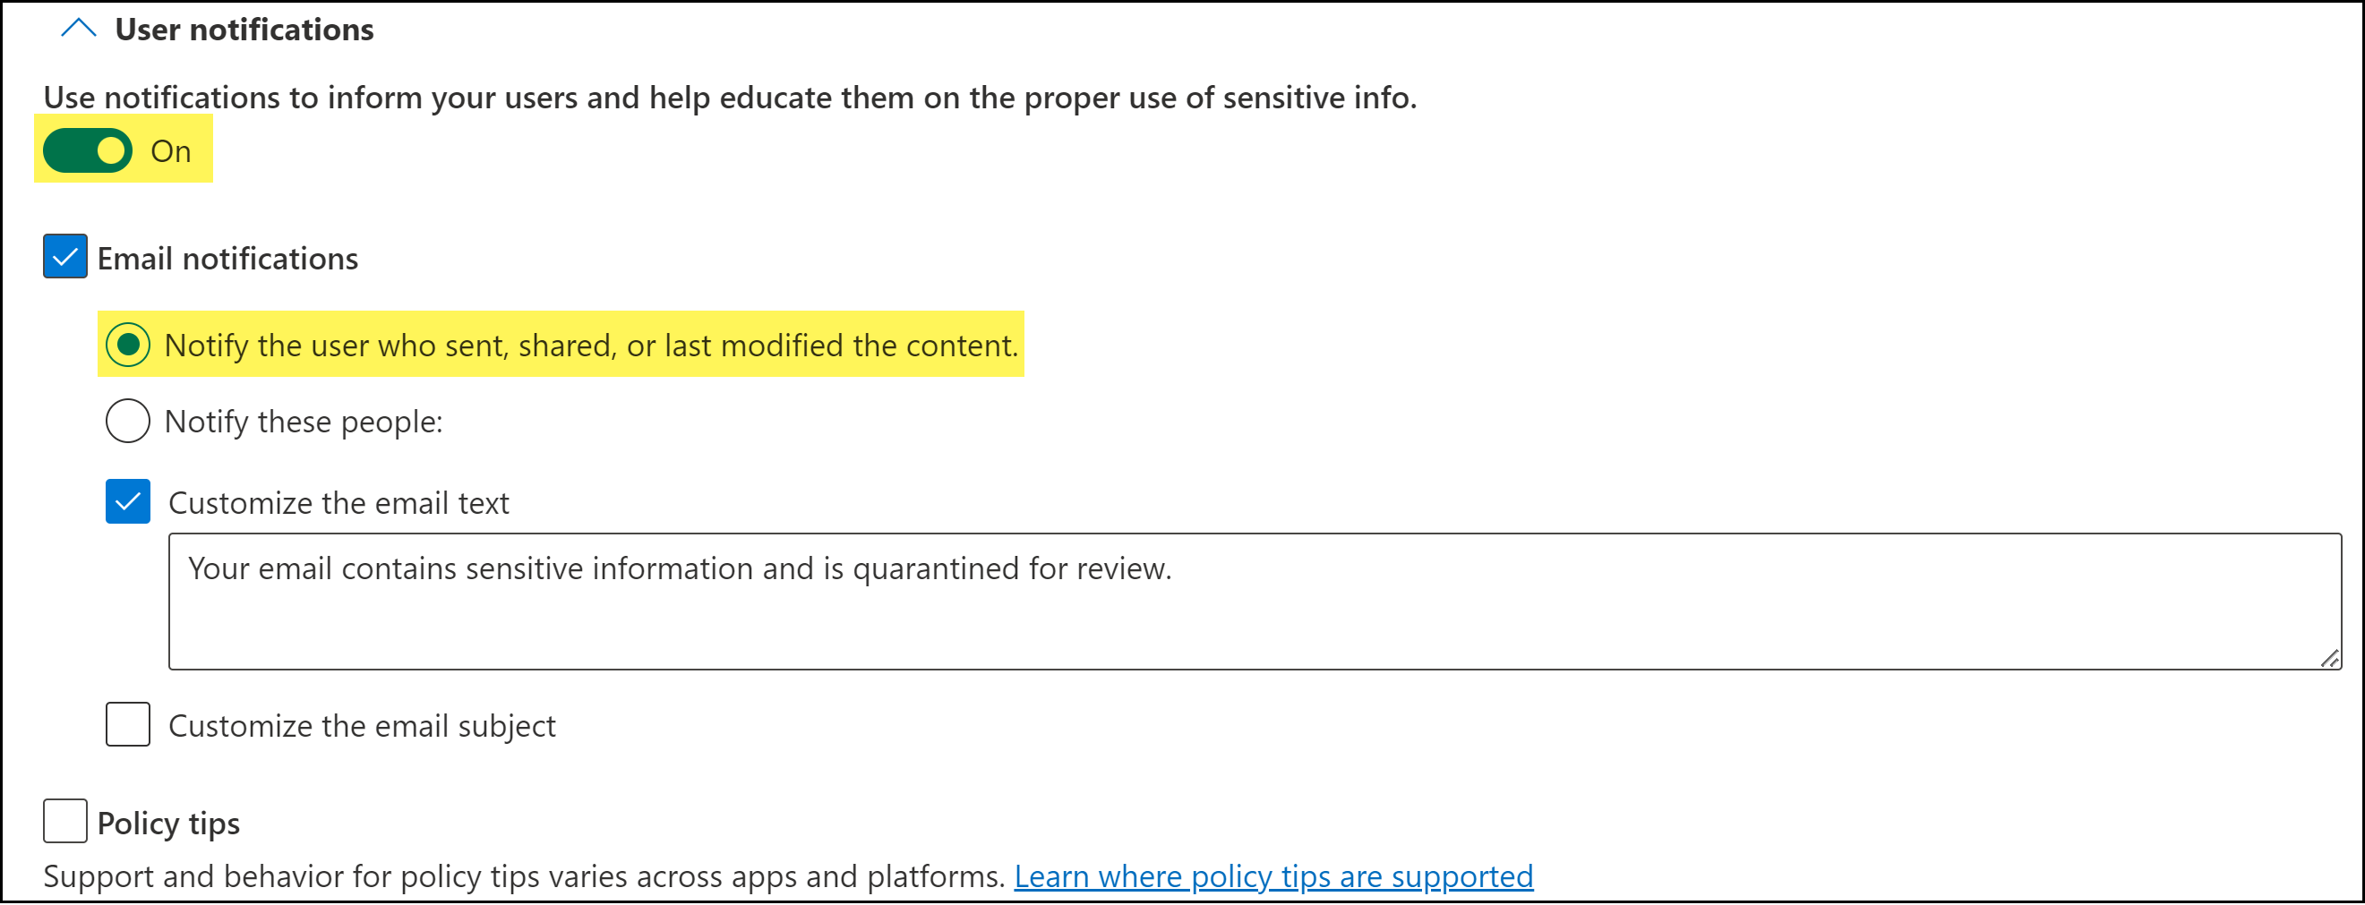The image size is (2365, 905).
Task: Click the Notify these people label text
Action: 303,423
